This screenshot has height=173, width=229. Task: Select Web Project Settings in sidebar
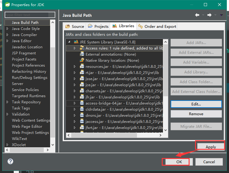(x=30, y=133)
